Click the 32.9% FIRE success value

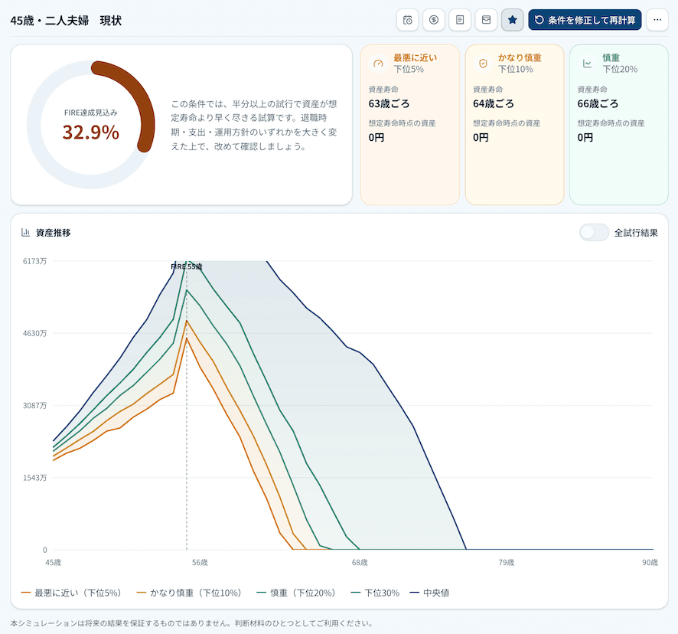click(91, 132)
